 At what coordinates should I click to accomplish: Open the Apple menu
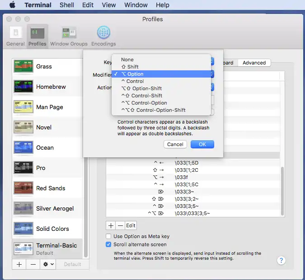pos(12,5)
